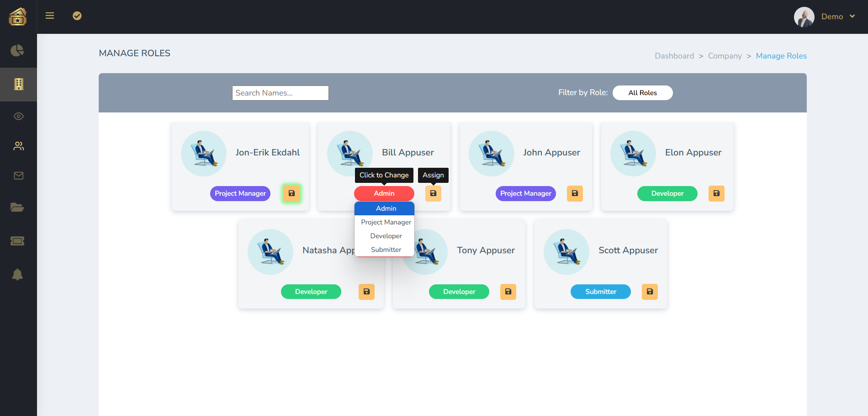868x416 pixels.
Task: Click the Filter by Role label
Action: (583, 92)
